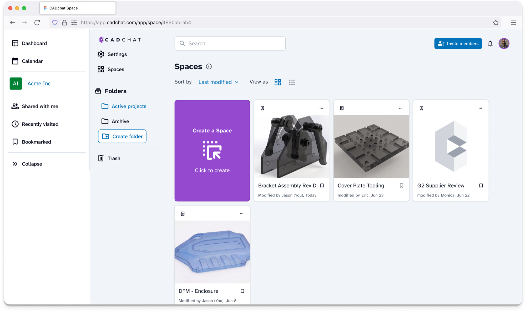Open the Calendar page

pyautogui.click(x=27, y=61)
